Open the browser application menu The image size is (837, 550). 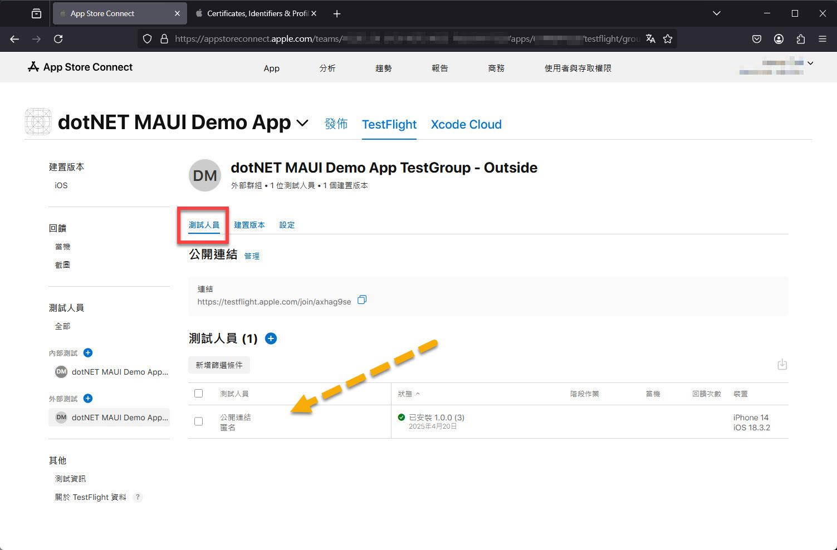pyautogui.click(x=823, y=39)
